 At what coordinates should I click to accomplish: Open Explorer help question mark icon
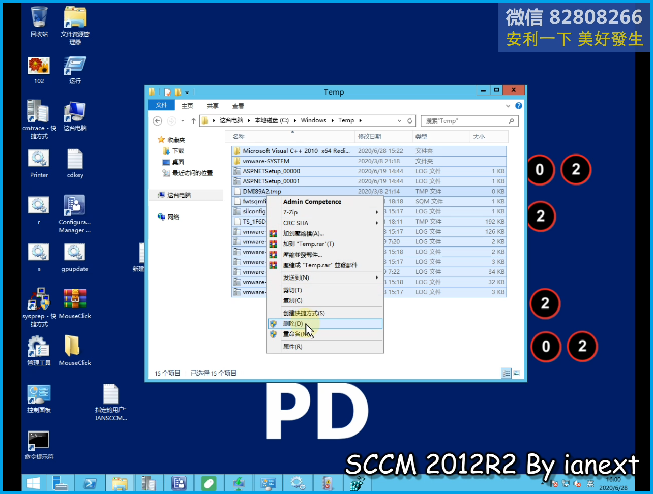tap(518, 106)
